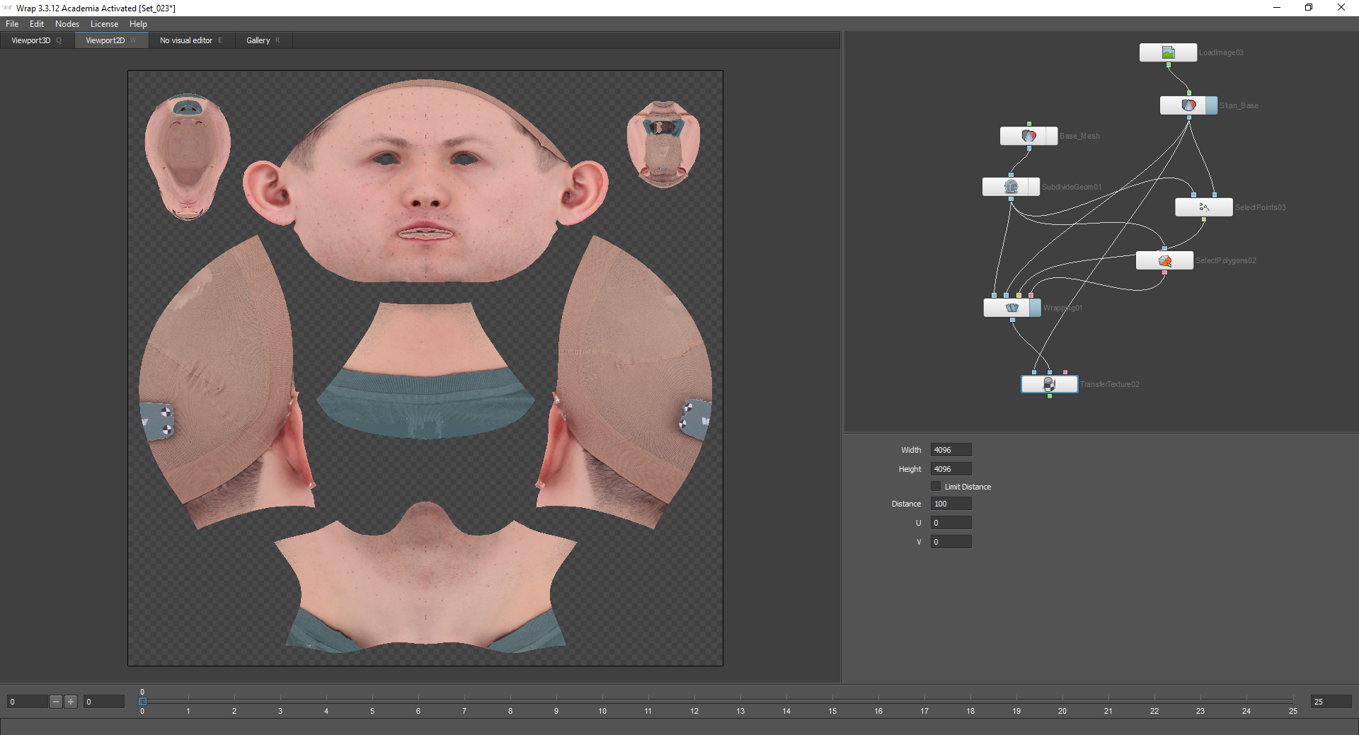Click the pink output port of SelectPolygons02

pyautogui.click(x=1164, y=272)
